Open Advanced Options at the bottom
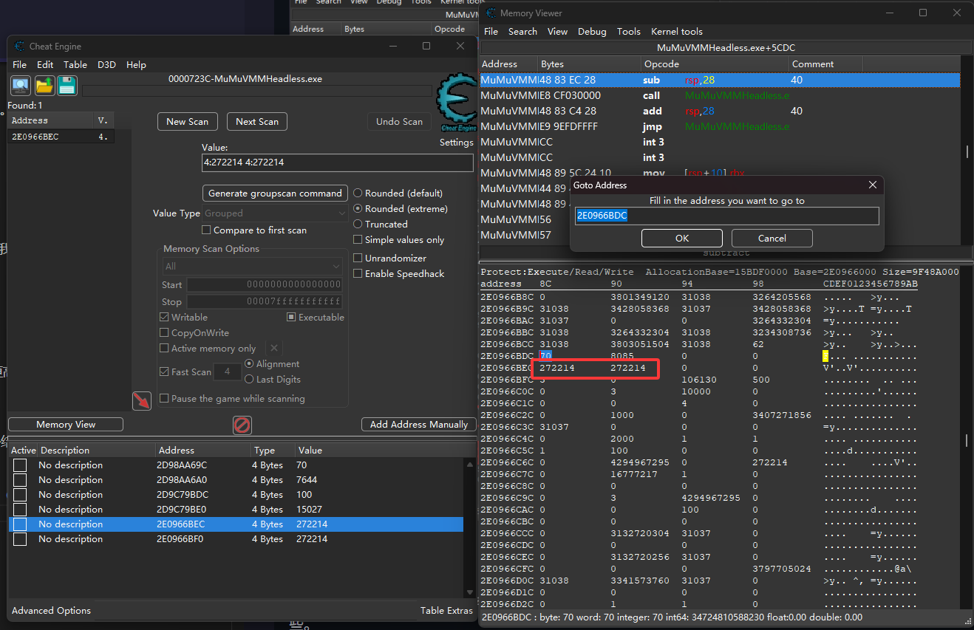Viewport: 974px width, 630px height. coord(51,611)
